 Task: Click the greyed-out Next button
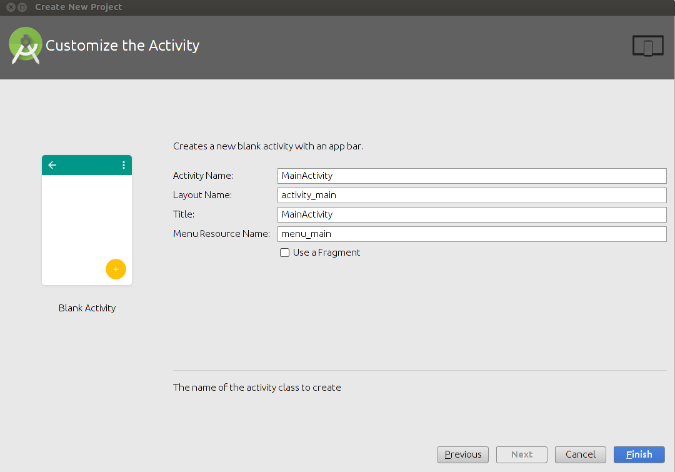click(x=522, y=454)
